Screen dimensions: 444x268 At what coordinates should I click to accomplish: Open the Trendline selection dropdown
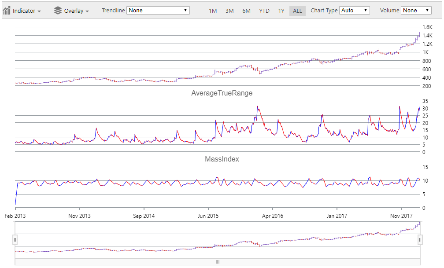(159, 10)
